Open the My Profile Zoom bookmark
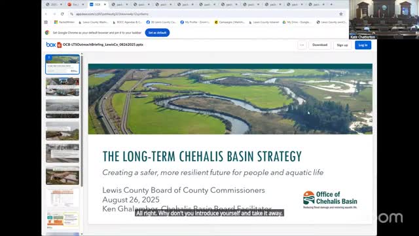This screenshot has height=236, width=419. pos(195,22)
